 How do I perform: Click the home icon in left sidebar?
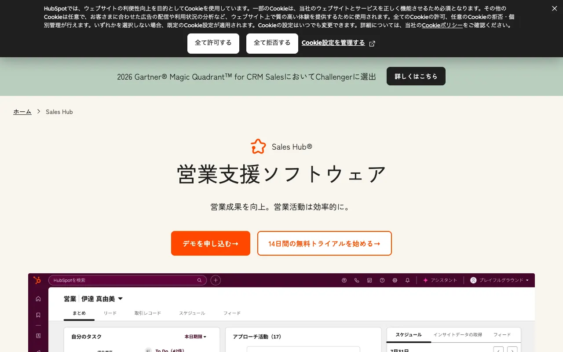click(38, 299)
